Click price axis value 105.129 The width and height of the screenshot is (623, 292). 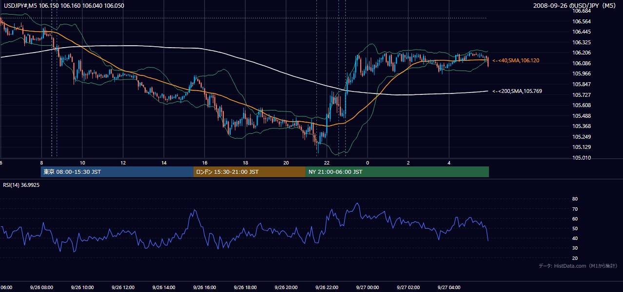coord(581,147)
